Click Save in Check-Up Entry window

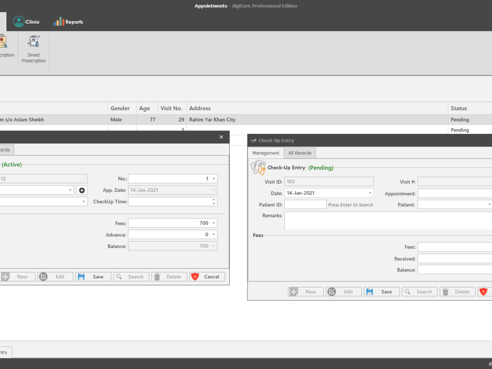point(382,292)
